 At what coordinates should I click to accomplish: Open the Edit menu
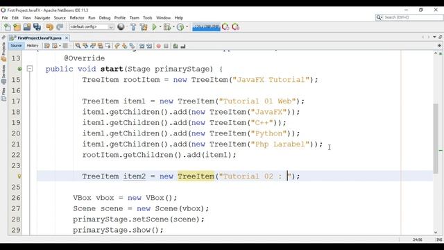tap(15, 17)
